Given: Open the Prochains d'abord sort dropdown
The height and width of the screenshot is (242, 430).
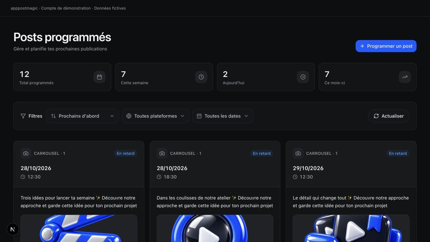Looking at the screenshot, I should coord(83,116).
